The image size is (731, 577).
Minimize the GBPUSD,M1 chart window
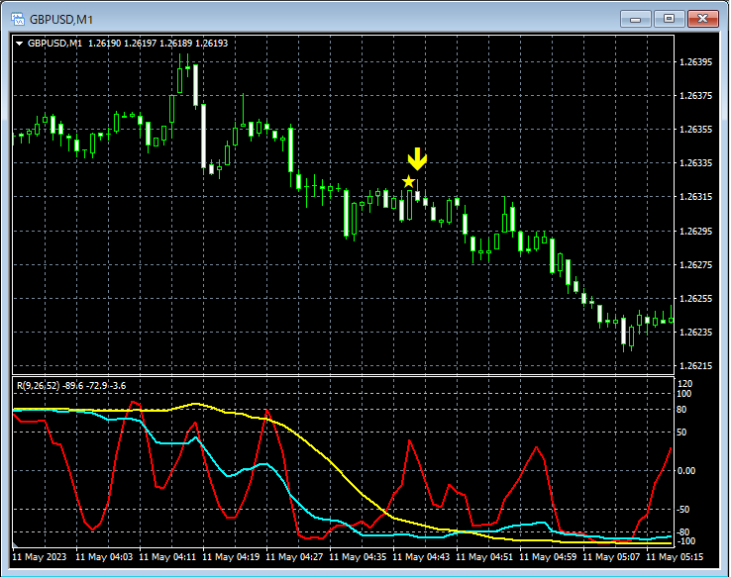tap(636, 19)
